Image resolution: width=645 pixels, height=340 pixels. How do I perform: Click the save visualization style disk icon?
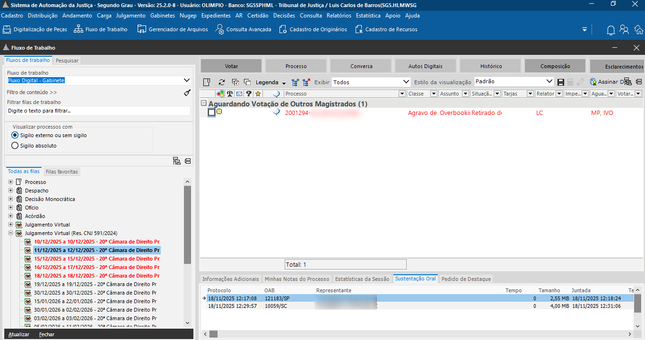561,82
